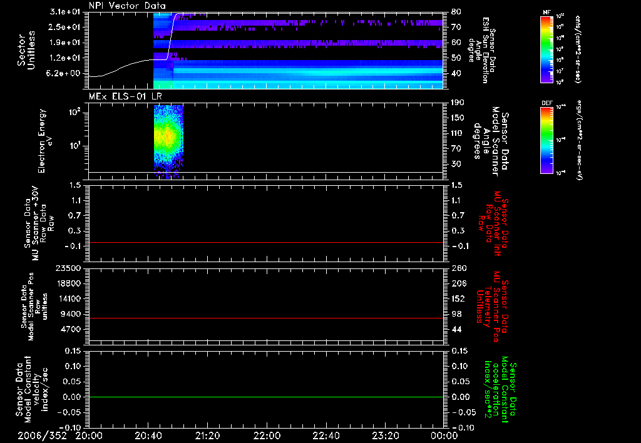The height and width of the screenshot is (443, 641).
Task: Click the "4700" scanner position tick label
Action: 71,329
